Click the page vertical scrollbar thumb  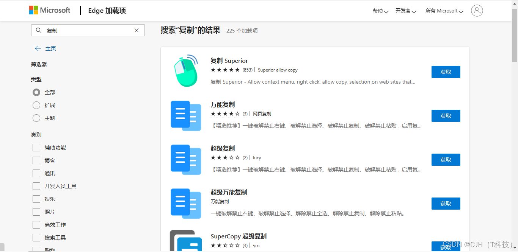(515, 35)
